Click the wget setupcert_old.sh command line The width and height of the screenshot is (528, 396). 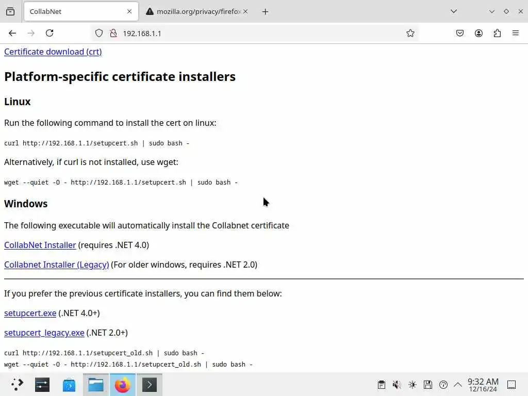pyautogui.click(x=128, y=365)
